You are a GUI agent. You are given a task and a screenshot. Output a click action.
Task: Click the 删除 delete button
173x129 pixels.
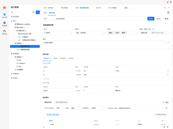pos(167,19)
